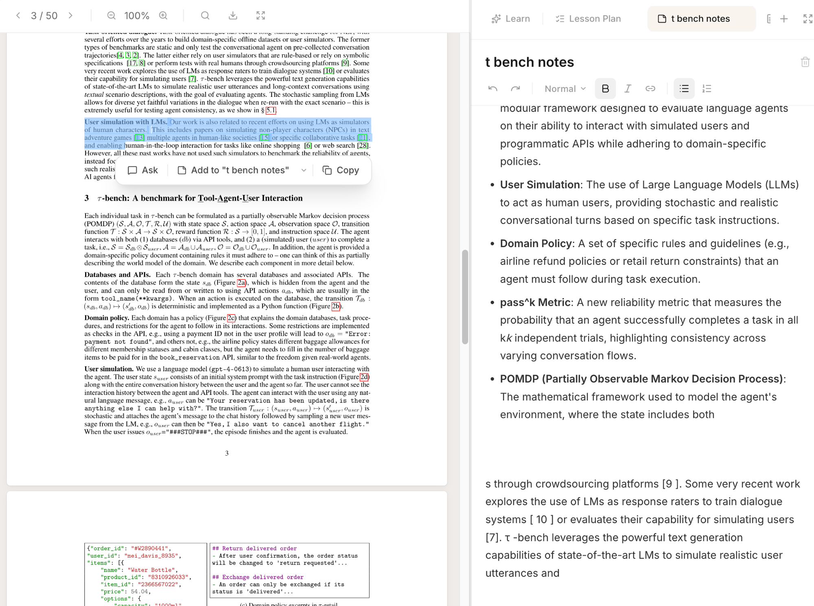The width and height of the screenshot is (814, 606).
Task: Enter fullscreen for the PDF viewer
Action: coord(260,15)
